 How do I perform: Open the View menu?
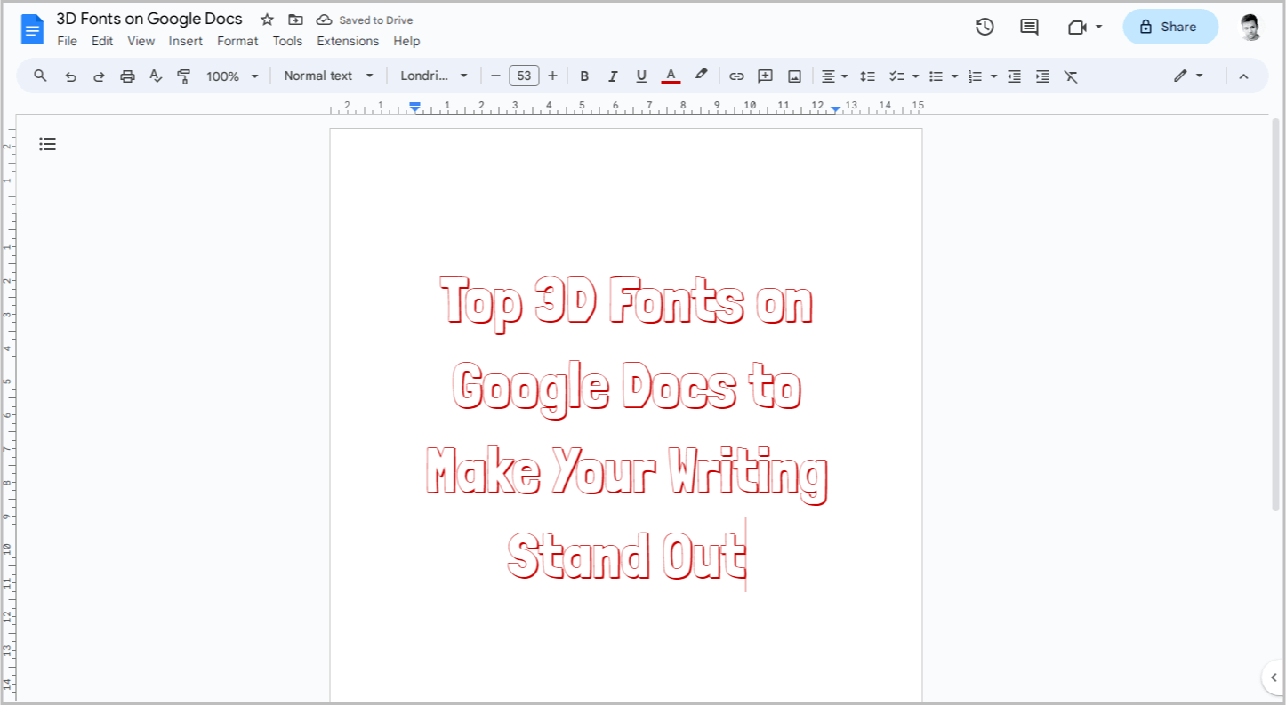click(x=141, y=41)
